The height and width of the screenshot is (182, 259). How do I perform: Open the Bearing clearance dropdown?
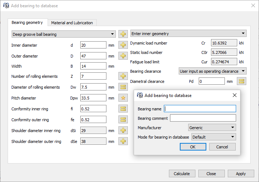coord(213,71)
